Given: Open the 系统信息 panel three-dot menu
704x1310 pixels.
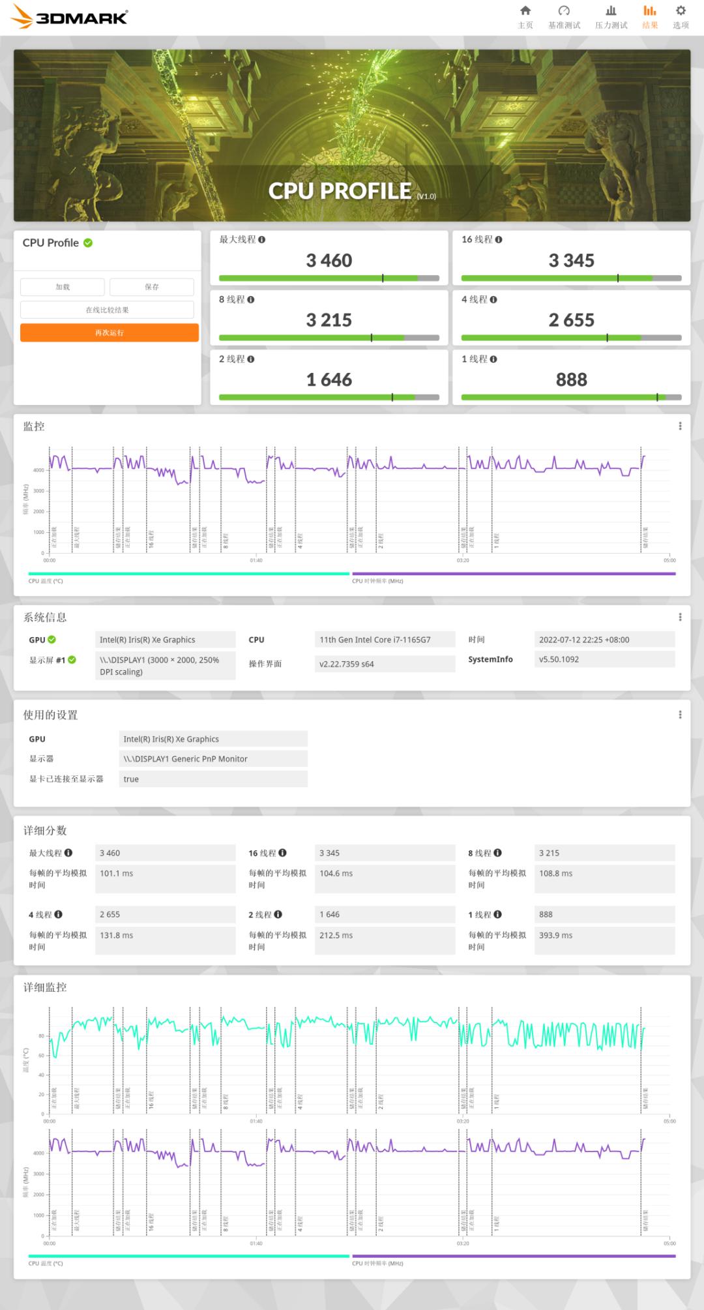Looking at the screenshot, I should 680,617.
